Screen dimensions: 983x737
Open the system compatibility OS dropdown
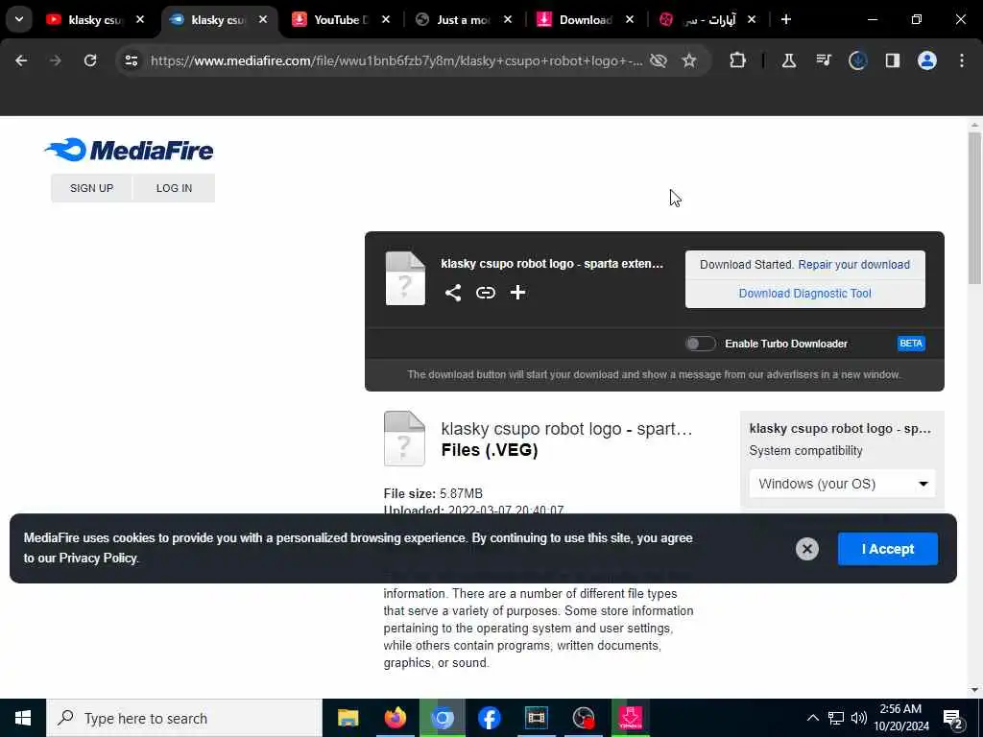tap(841, 484)
